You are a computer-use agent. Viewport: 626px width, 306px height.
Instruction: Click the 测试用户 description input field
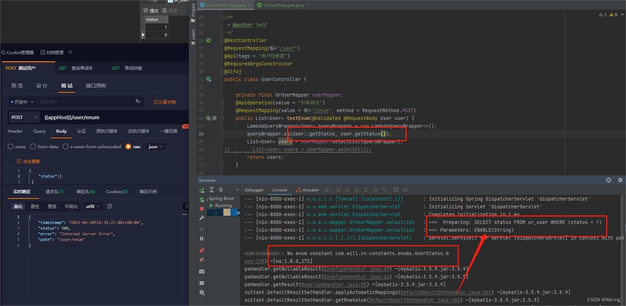tap(85, 102)
